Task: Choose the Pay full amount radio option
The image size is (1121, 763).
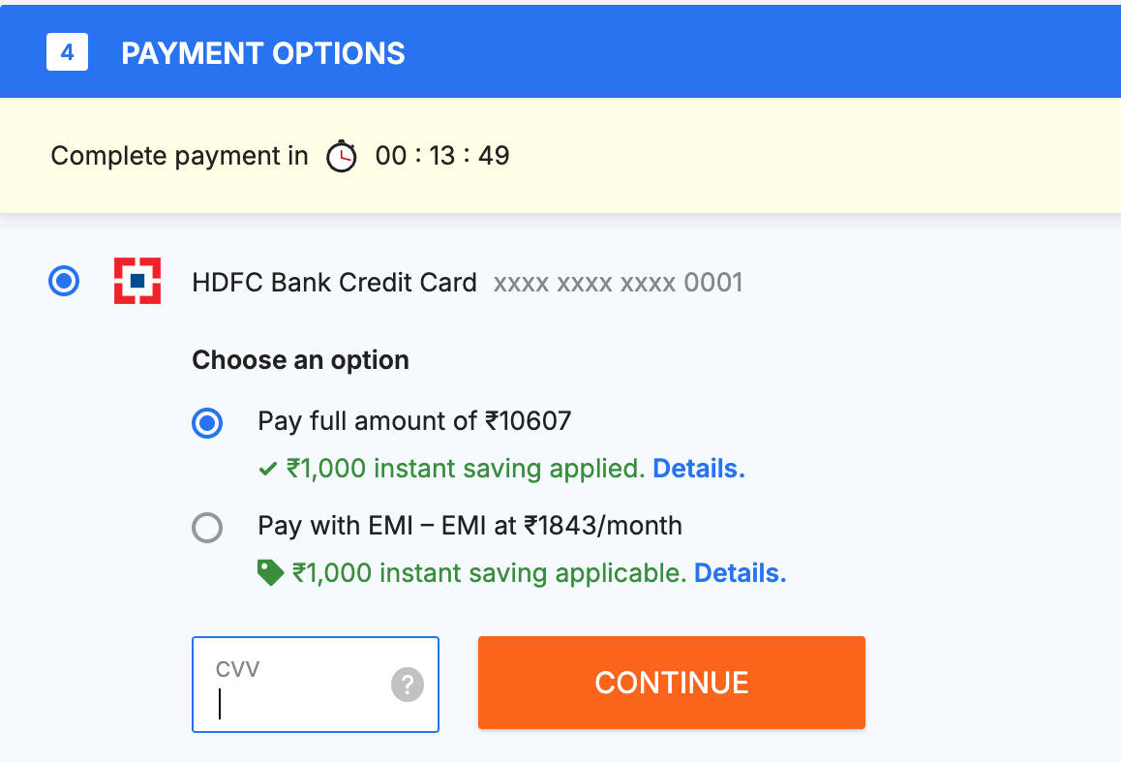Action: [x=207, y=423]
